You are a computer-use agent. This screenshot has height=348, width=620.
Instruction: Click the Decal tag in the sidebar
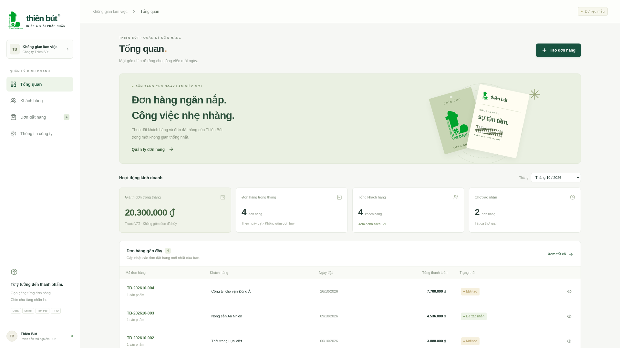point(16,311)
